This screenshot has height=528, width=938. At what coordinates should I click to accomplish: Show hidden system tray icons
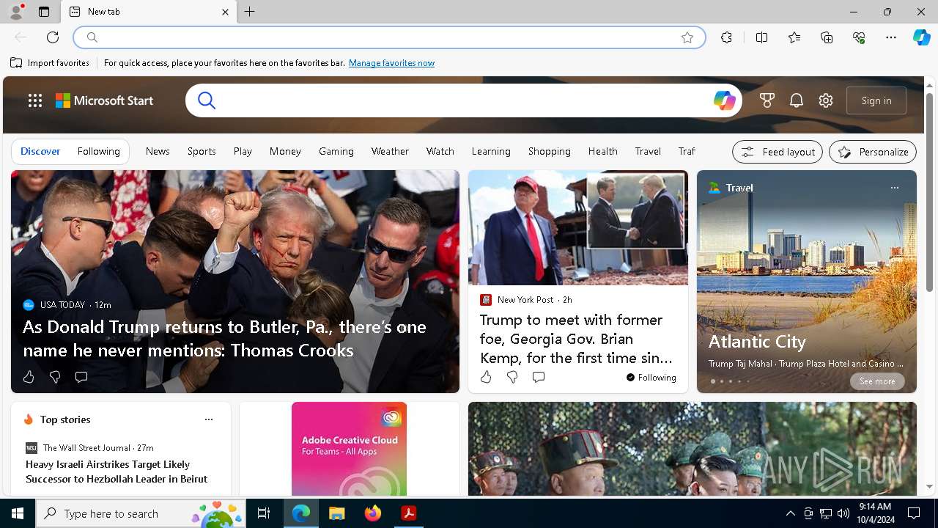point(790,513)
